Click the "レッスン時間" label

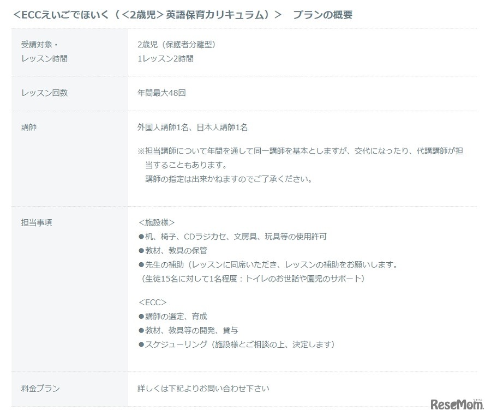[x=44, y=58]
